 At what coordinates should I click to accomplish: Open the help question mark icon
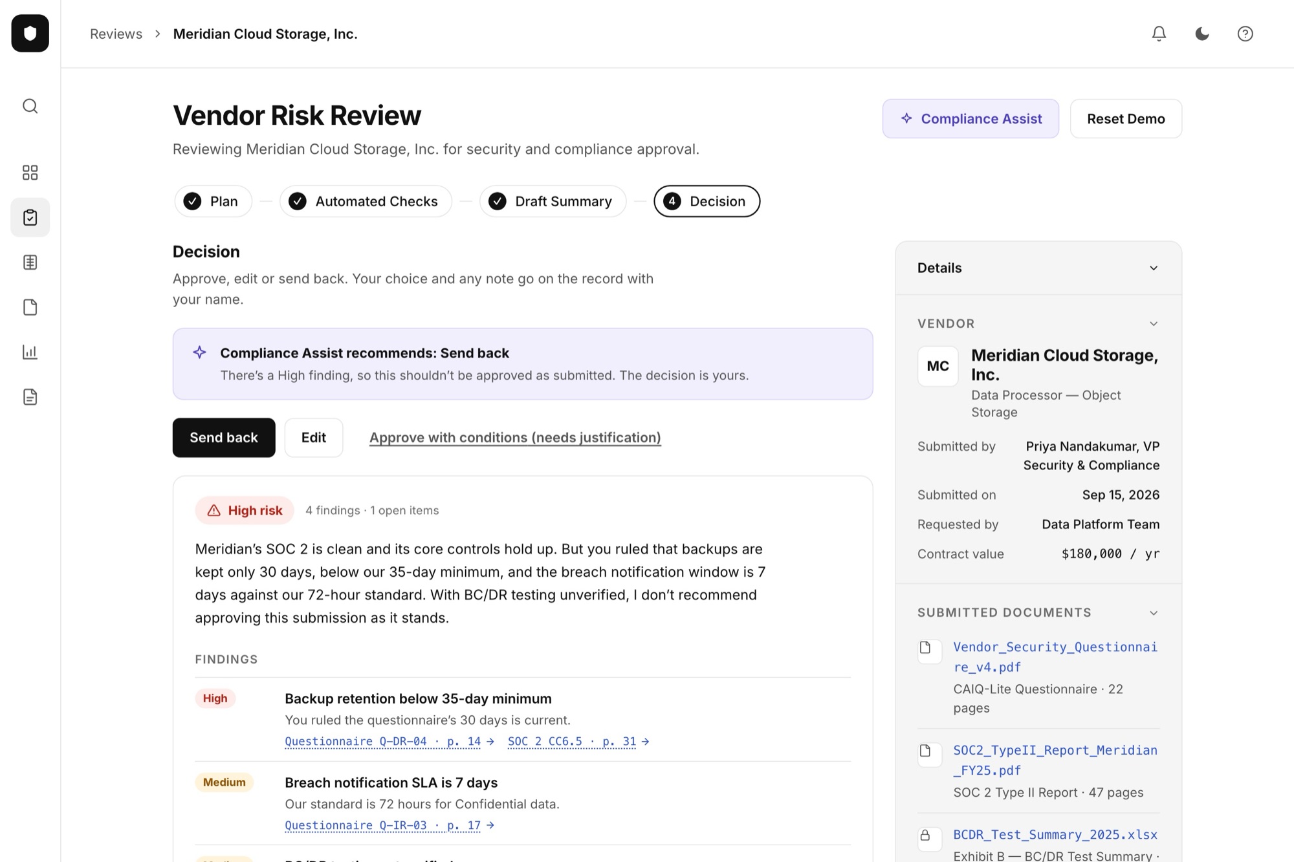pos(1245,34)
